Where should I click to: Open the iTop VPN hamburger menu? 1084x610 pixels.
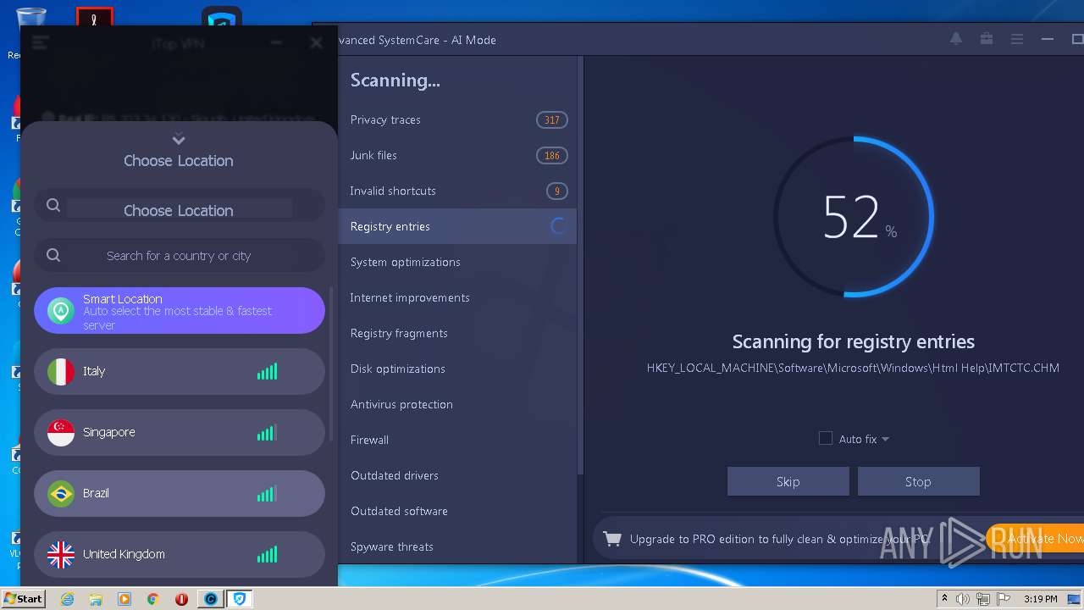(x=40, y=42)
